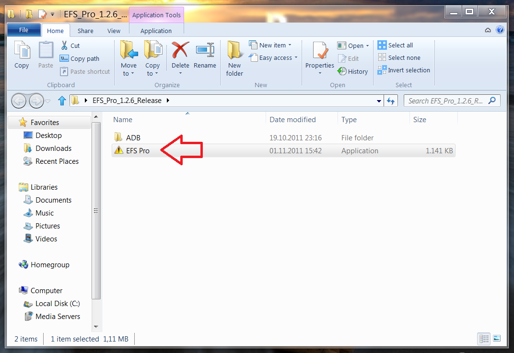
Task: Expand the address bar history dropdown
Action: [x=379, y=101]
